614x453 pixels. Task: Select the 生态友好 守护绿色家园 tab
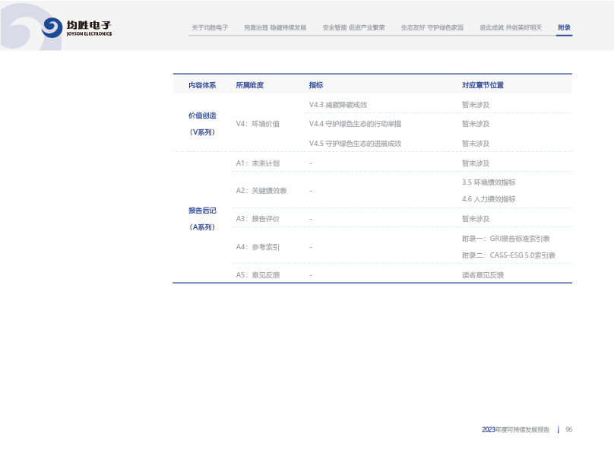[432, 27]
